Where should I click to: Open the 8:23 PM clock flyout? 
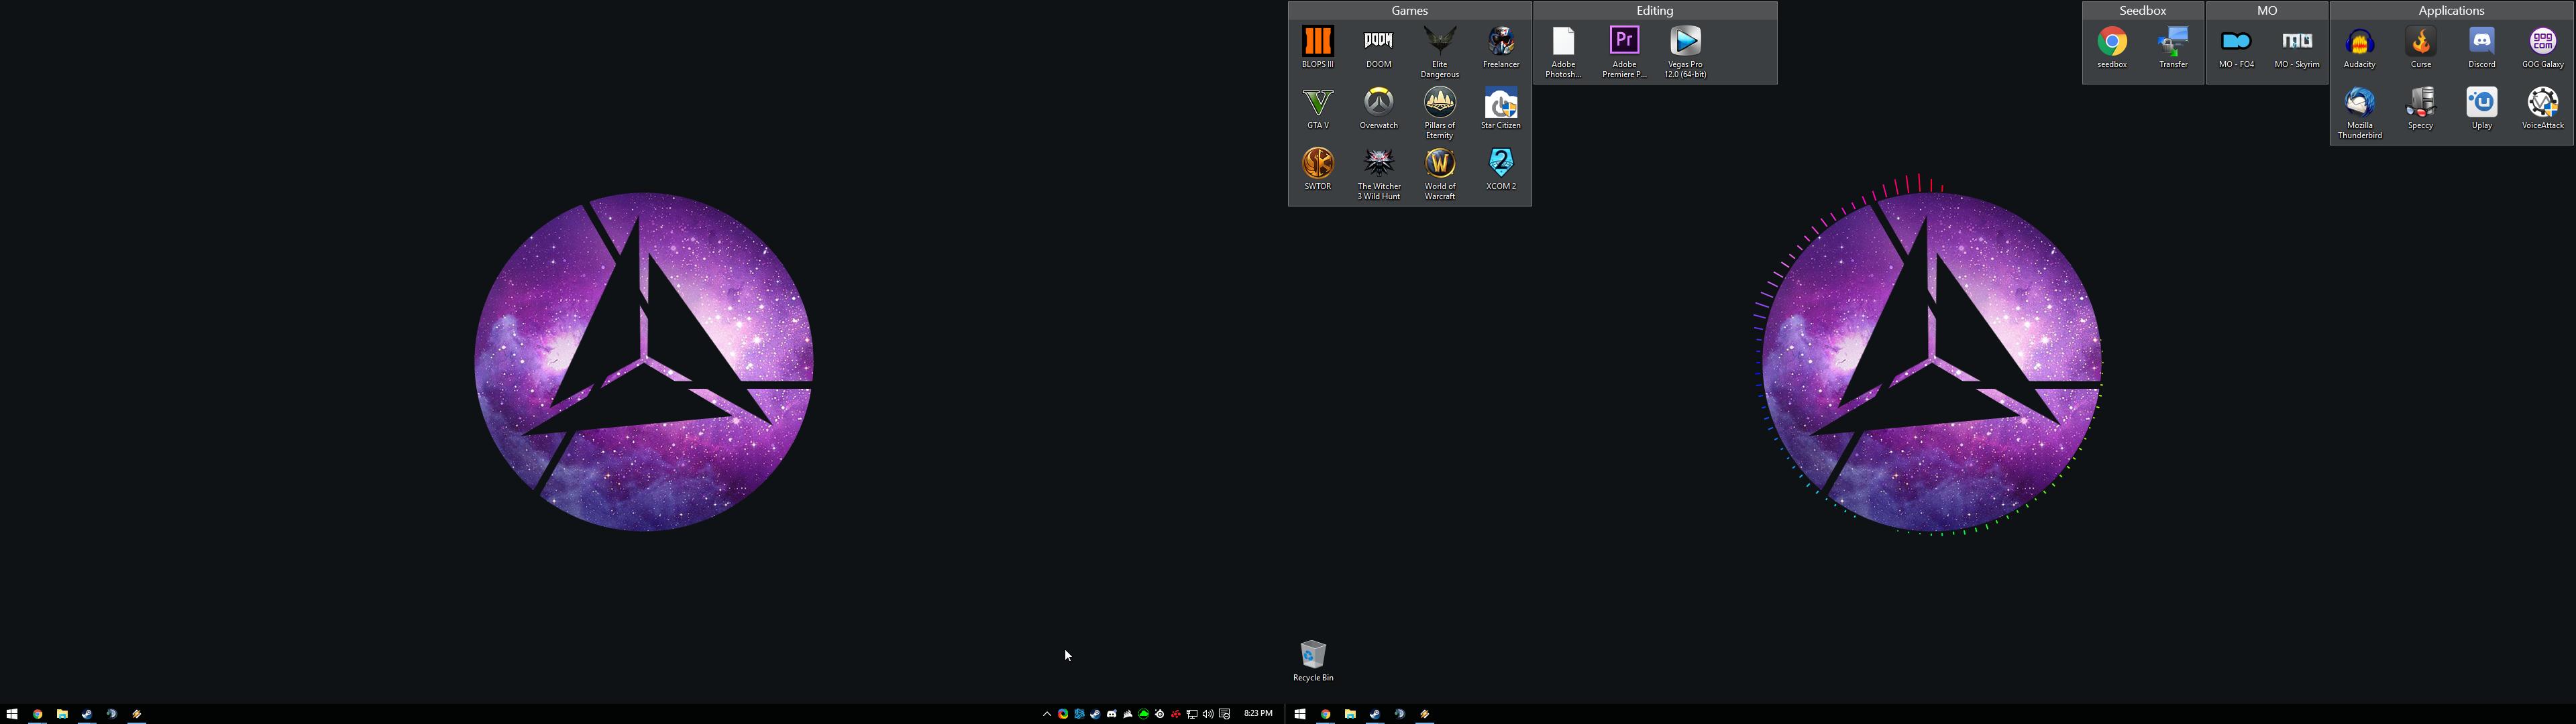[1258, 713]
